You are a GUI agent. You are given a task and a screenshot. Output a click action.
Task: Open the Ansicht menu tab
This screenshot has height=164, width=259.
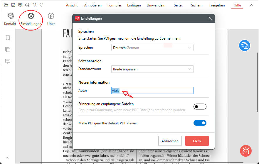(72, 5)
